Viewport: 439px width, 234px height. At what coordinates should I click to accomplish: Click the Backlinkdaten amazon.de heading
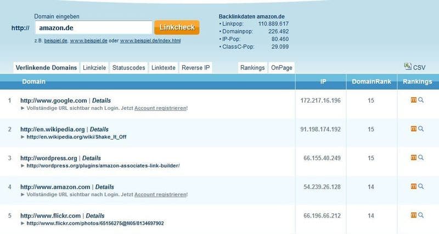click(252, 16)
